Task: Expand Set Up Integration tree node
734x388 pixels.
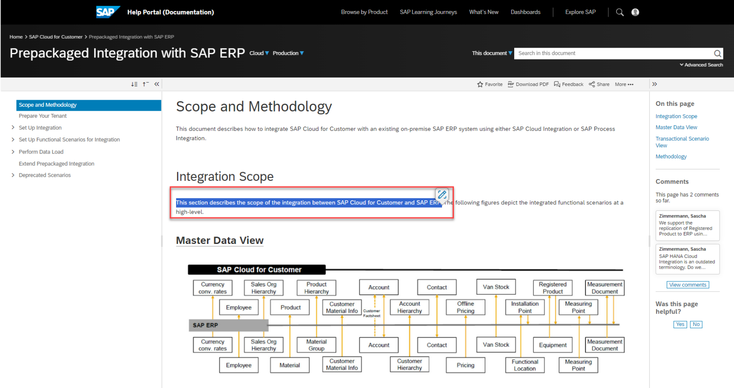Action: (x=13, y=128)
